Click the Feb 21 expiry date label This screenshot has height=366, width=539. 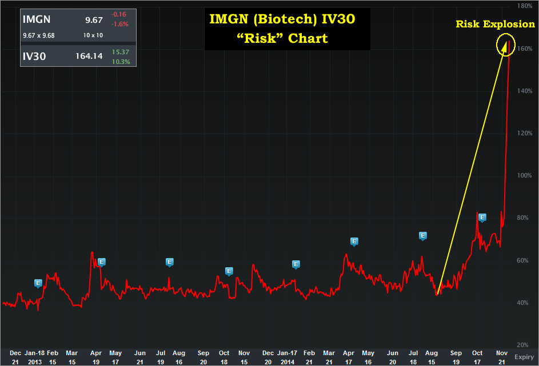[x=309, y=357]
